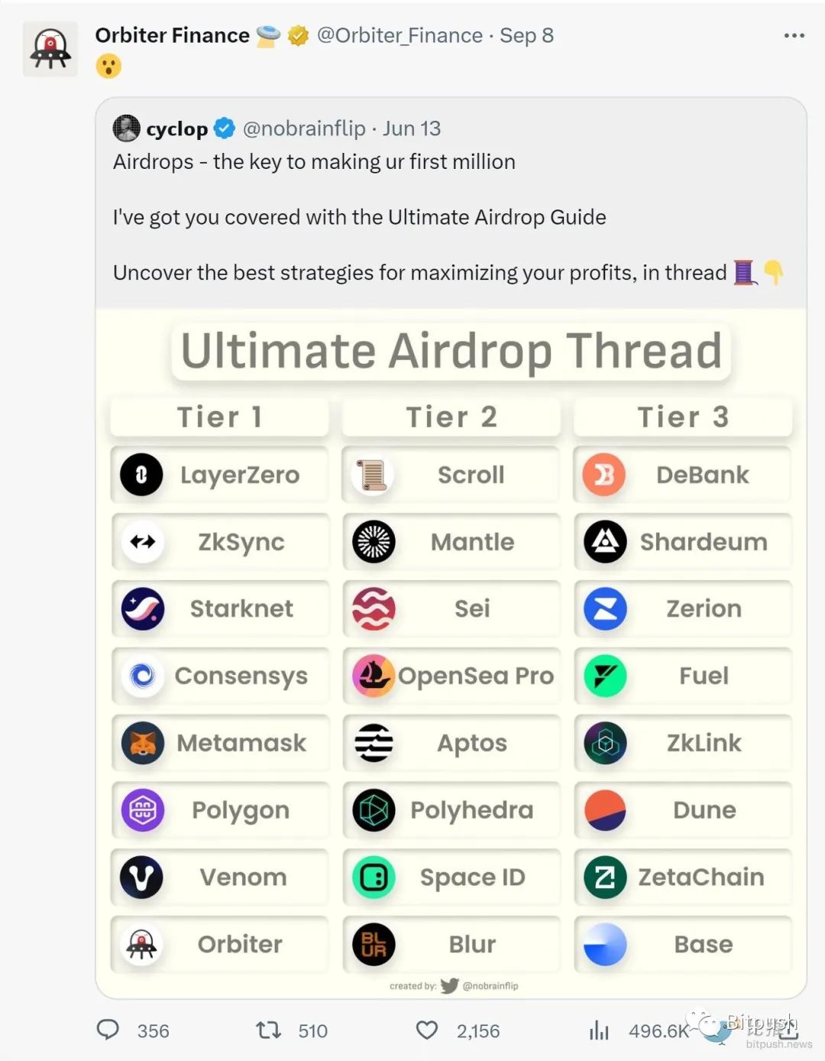Click the LayerZero icon in Tier 1

point(141,475)
